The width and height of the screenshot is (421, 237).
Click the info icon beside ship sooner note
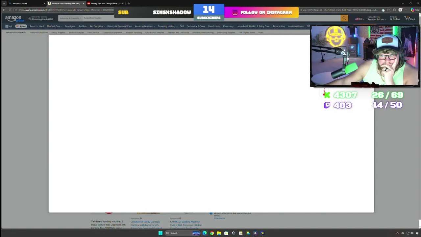point(211,213)
